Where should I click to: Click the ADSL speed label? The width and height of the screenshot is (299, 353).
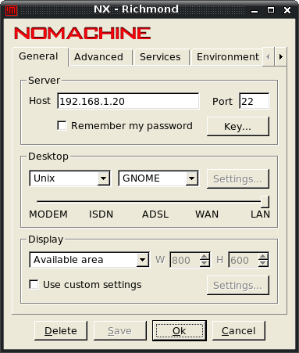coord(155,214)
